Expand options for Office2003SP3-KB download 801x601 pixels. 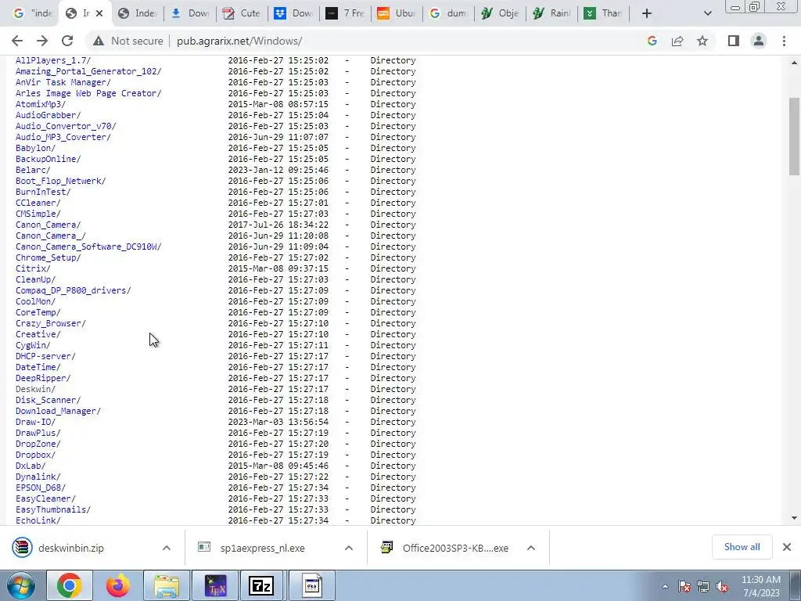tap(531, 548)
